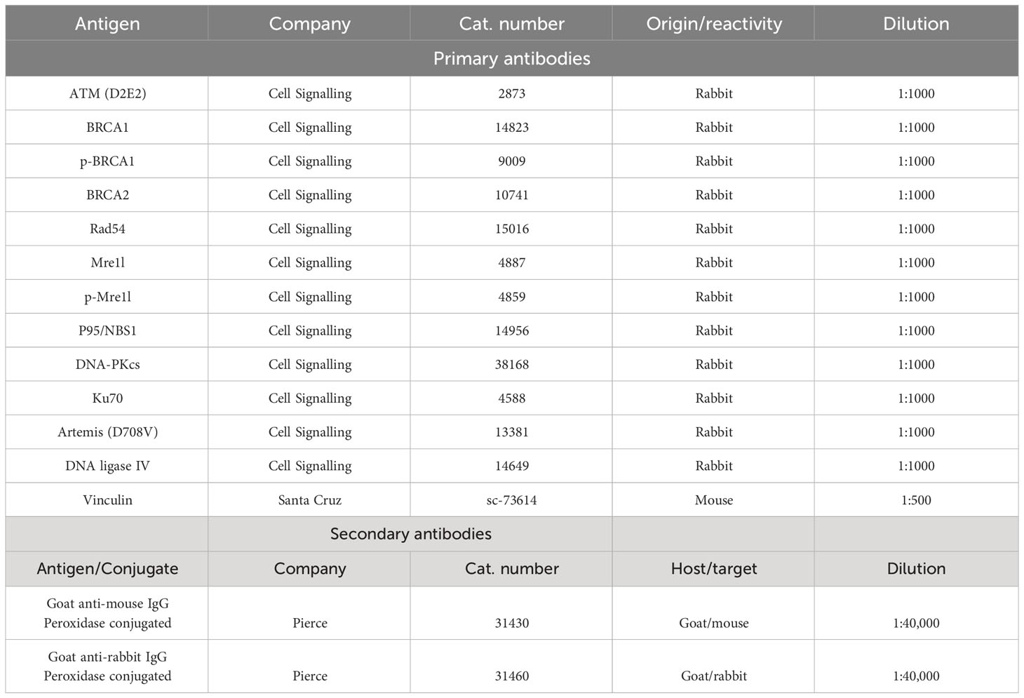Screen dimensions: 1024x698
Task: Click the Artemis (D708V) cell
Action: (107, 431)
